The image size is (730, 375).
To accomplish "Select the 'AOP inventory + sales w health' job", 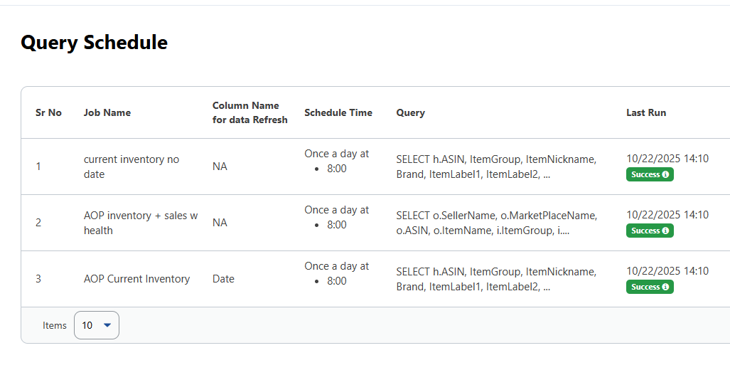I will pyautogui.click(x=140, y=223).
